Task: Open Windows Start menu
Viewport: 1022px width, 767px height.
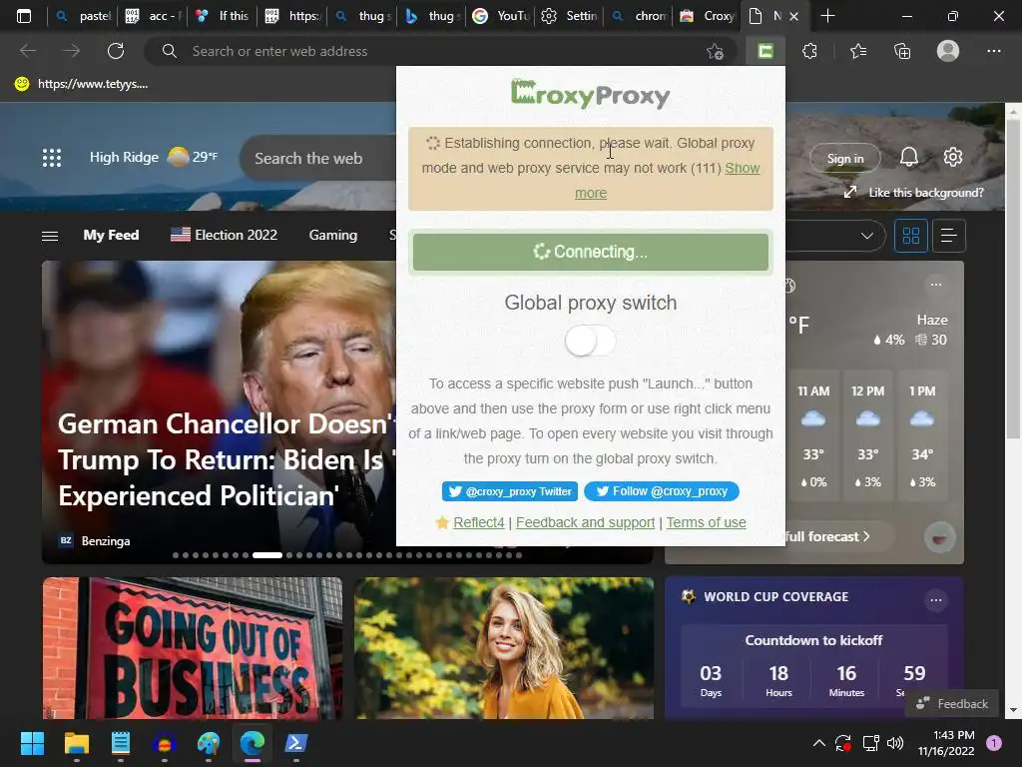Action: [x=32, y=743]
